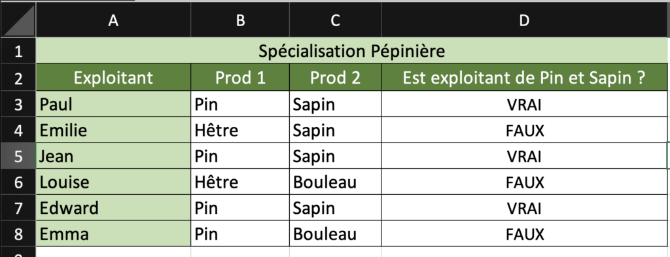Click the cell containing Edward
This screenshot has width=670, height=257.
pos(113,208)
